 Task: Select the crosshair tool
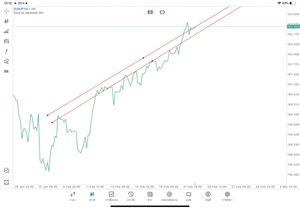(7, 11)
